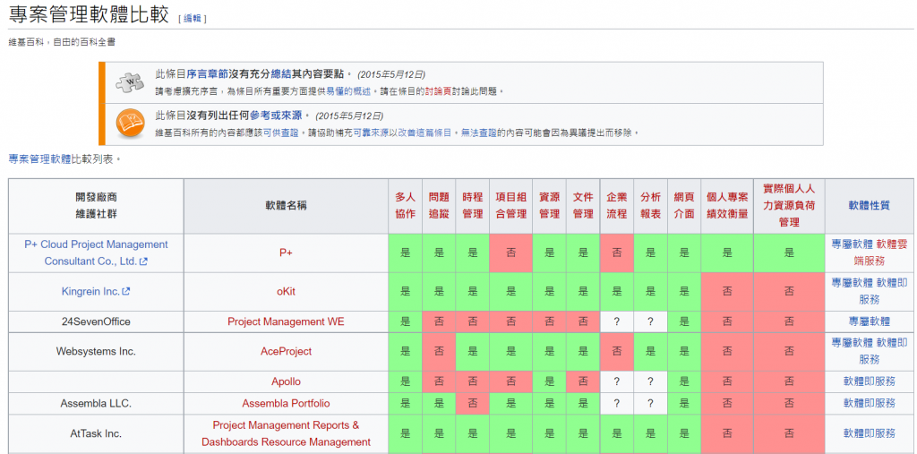Image resolution: width=917 pixels, height=454 pixels.
Task: Click the 網頁介面 column header link
Action: click(x=684, y=205)
